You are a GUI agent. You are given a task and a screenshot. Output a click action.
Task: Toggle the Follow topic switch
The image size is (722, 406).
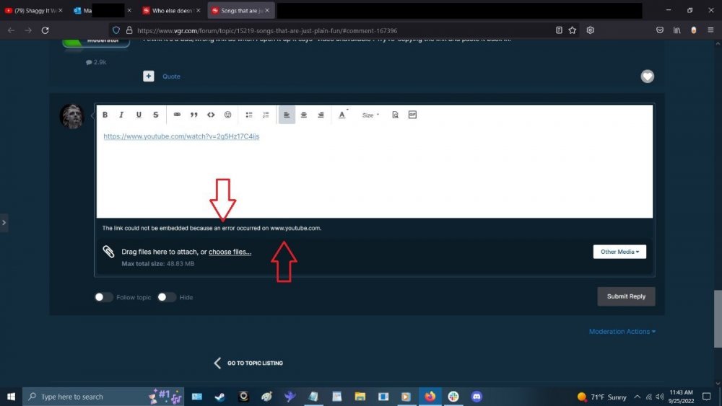103,297
